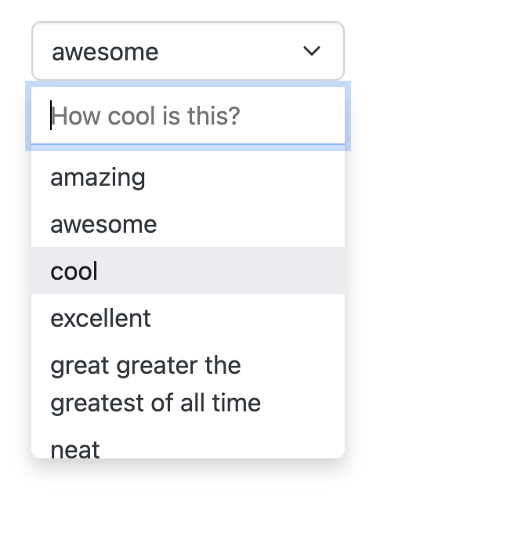Screen dimensions: 514x536
Task: Select the 'amazing' option
Action: tap(187, 177)
